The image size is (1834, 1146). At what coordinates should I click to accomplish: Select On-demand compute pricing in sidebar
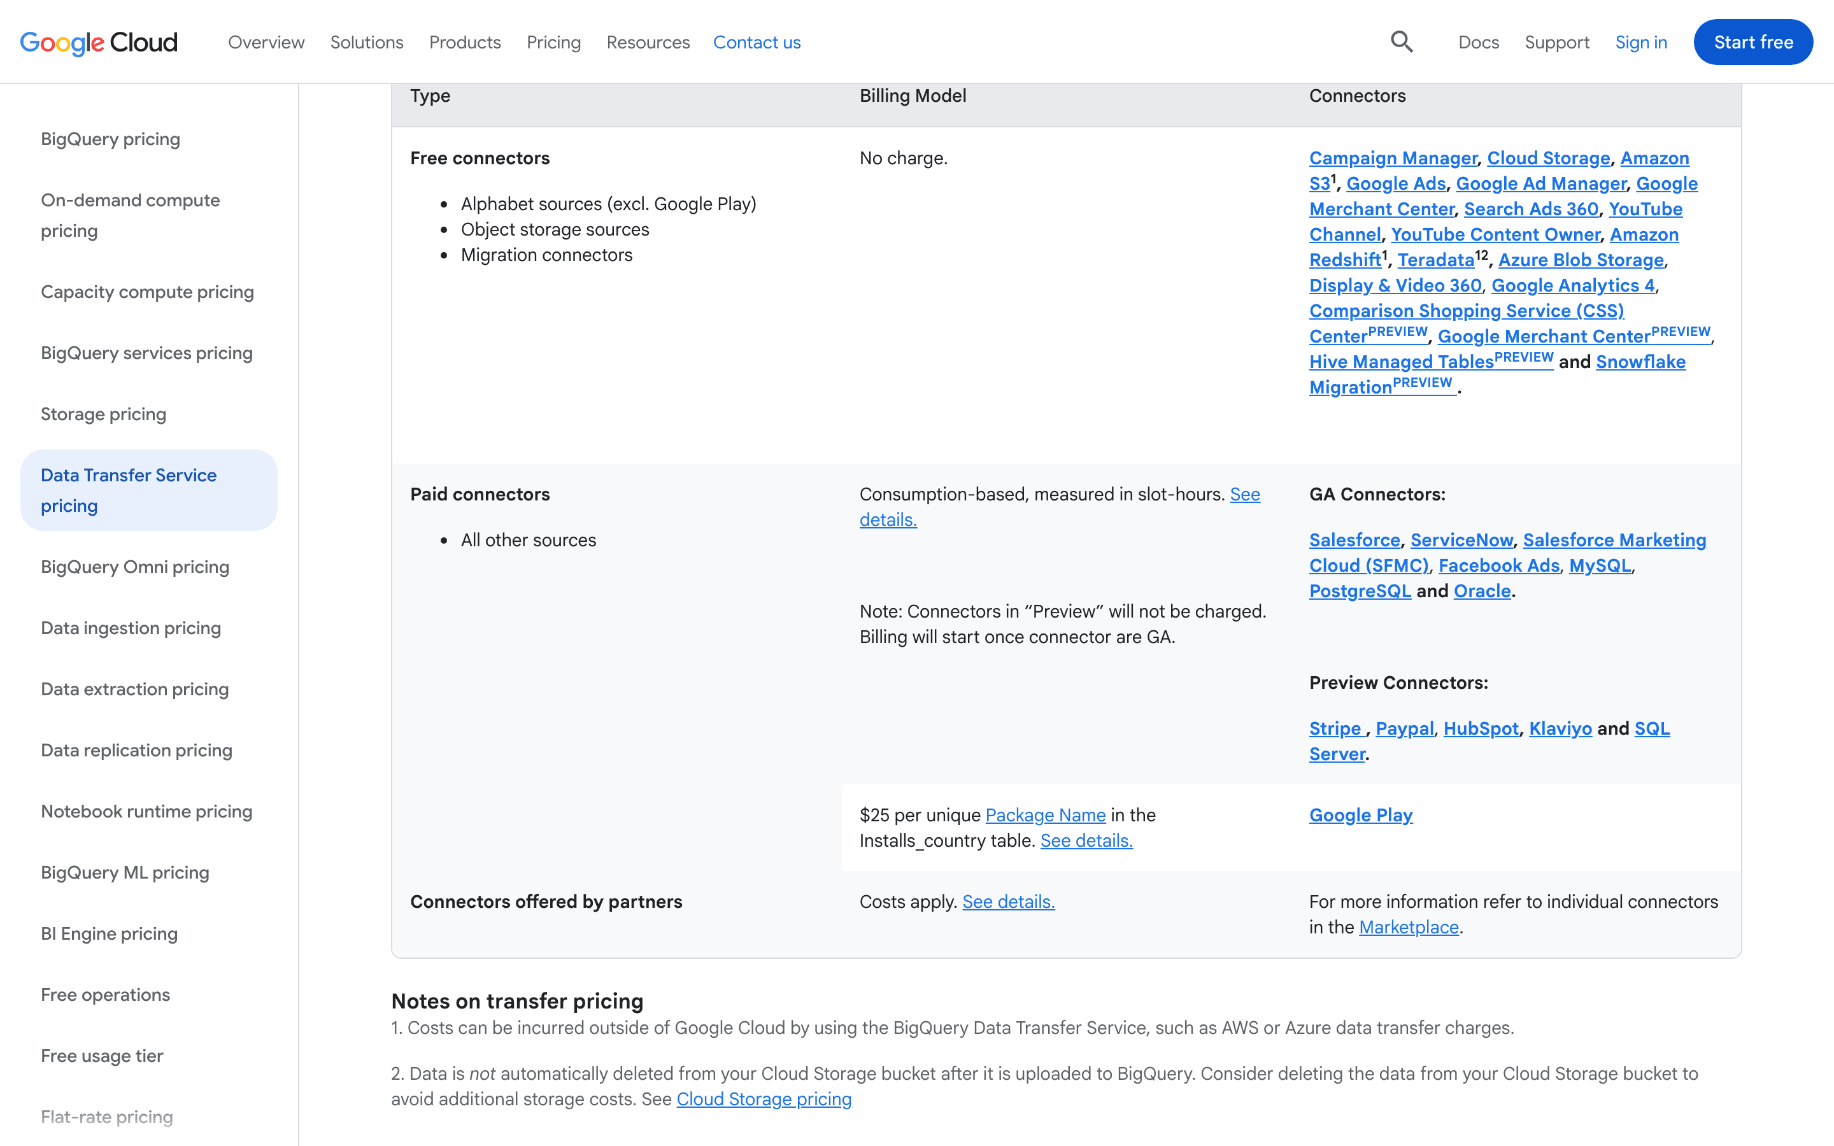(x=131, y=215)
